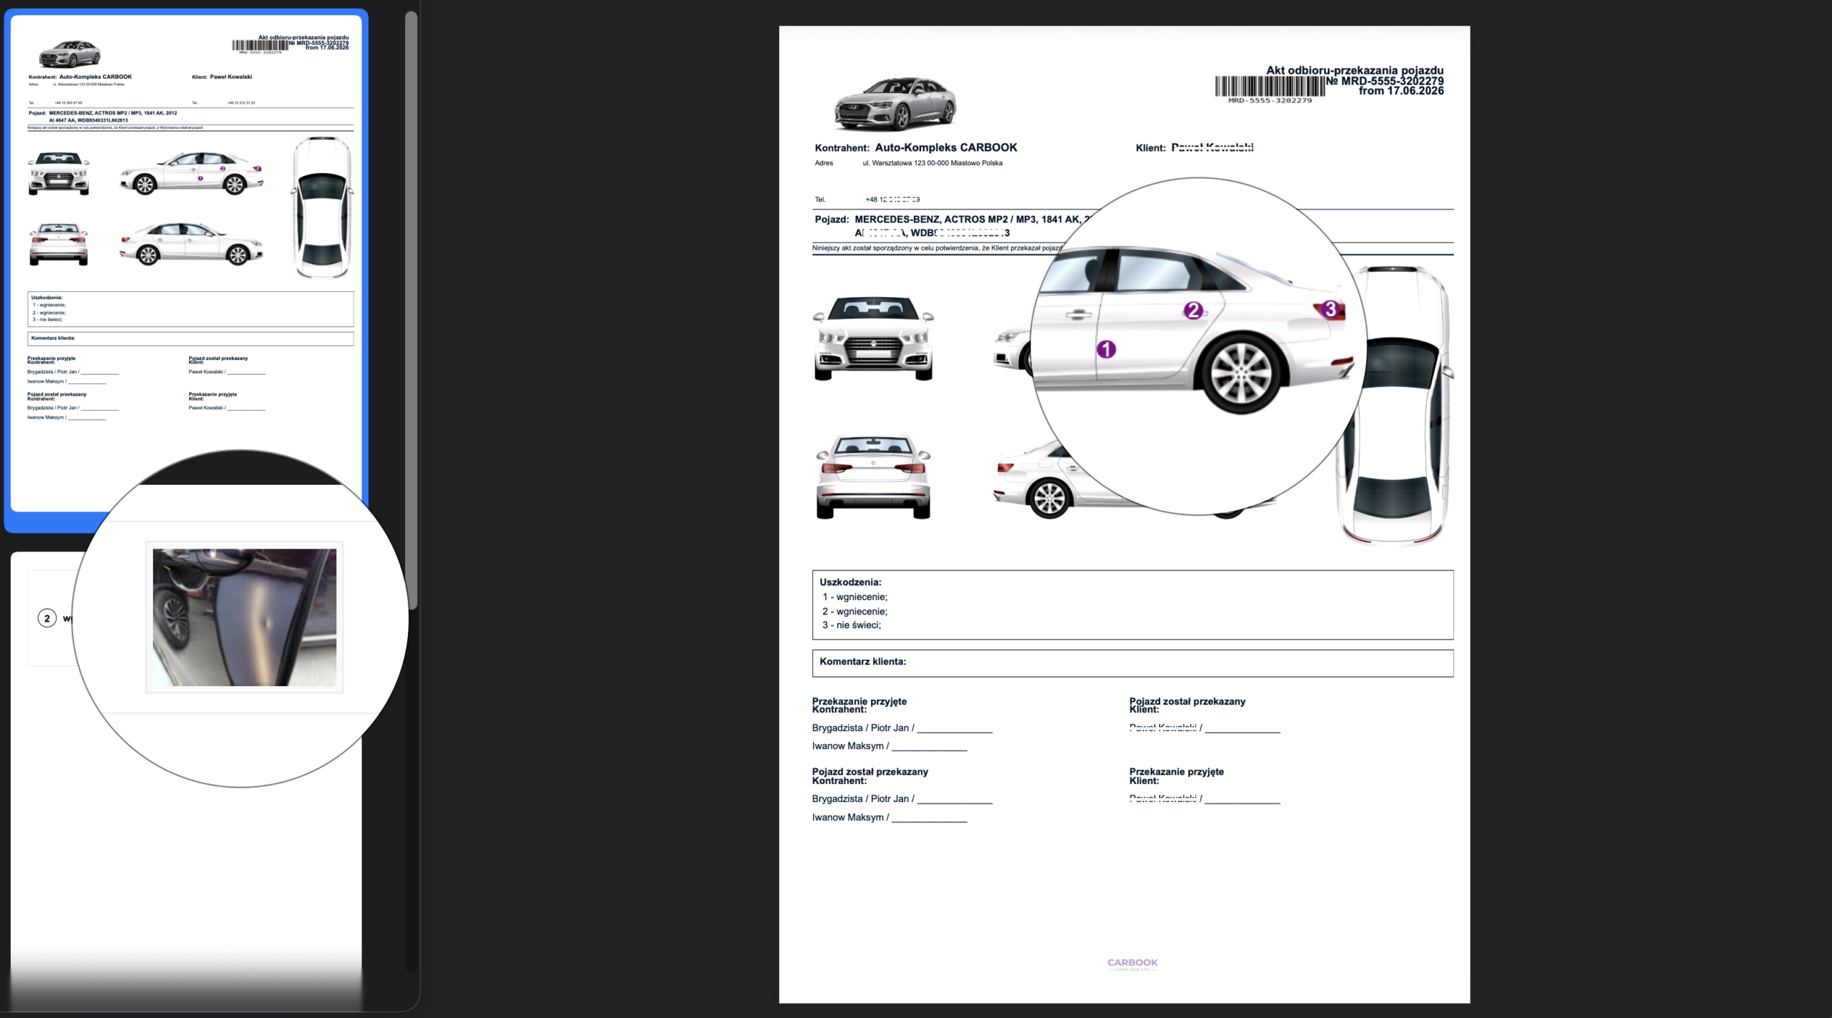The image size is (1832, 1018).
Task: Click the rear view car diagram on main page
Action: point(873,476)
